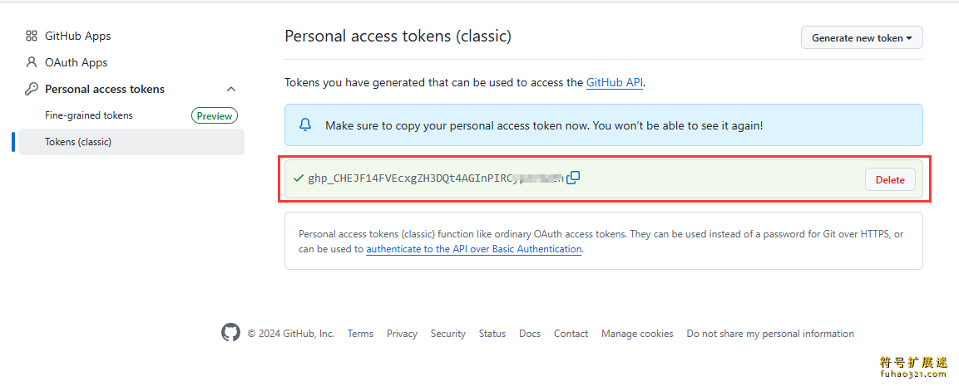Open the Privacy footer link
This screenshot has width=959, height=386.
(402, 334)
